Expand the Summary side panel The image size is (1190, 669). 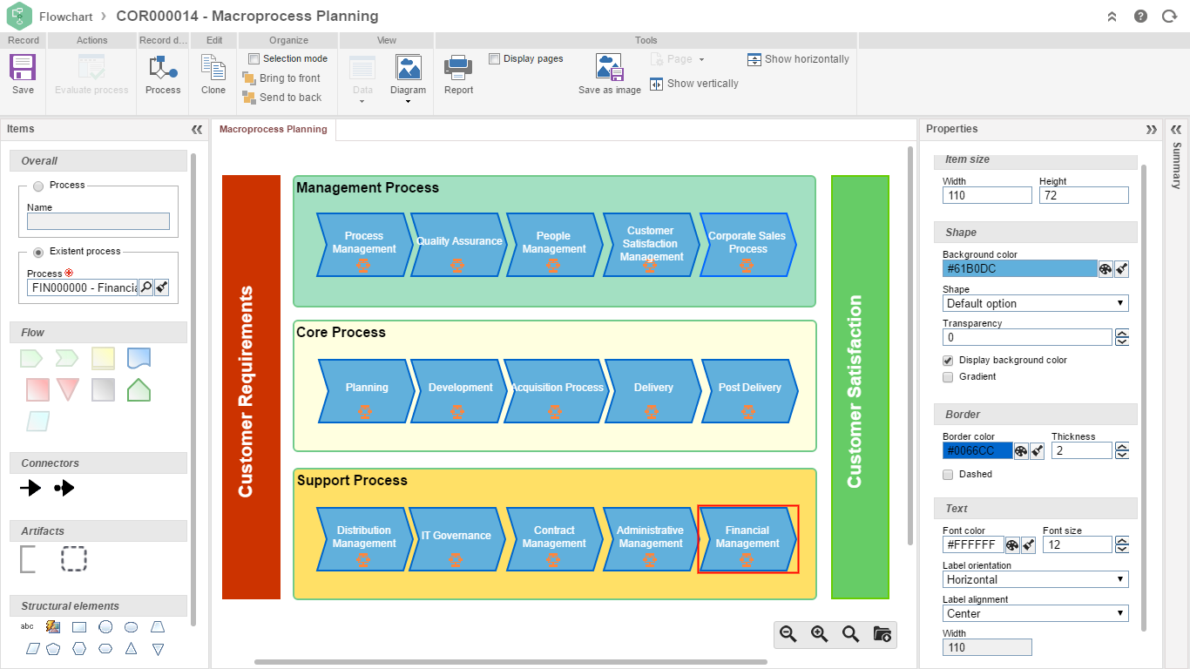coord(1176,129)
